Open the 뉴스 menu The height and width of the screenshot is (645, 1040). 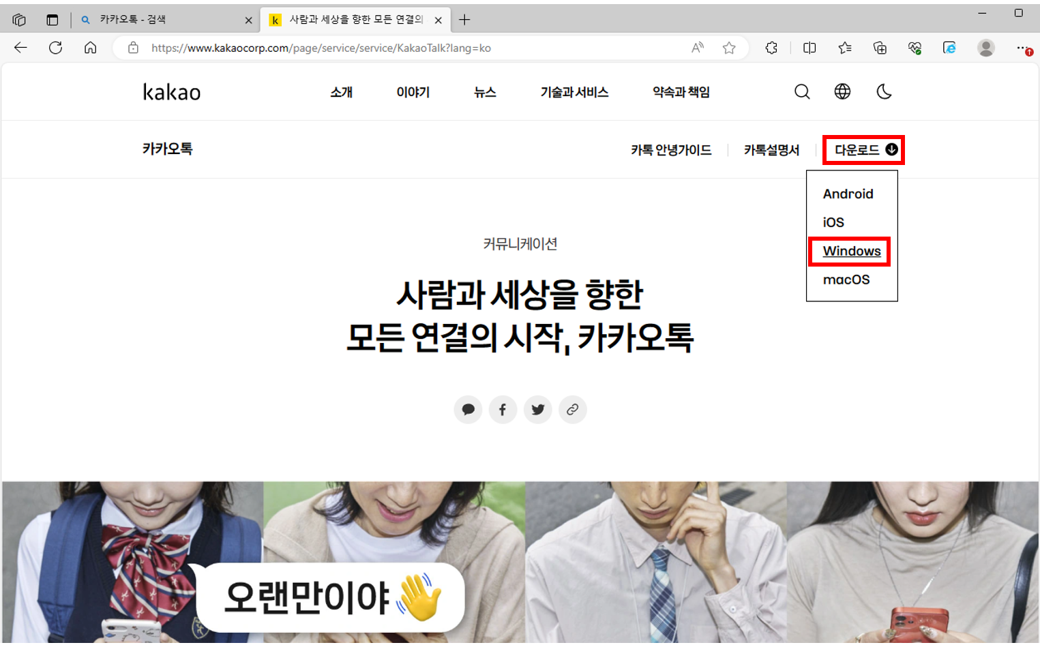pyautogui.click(x=485, y=92)
